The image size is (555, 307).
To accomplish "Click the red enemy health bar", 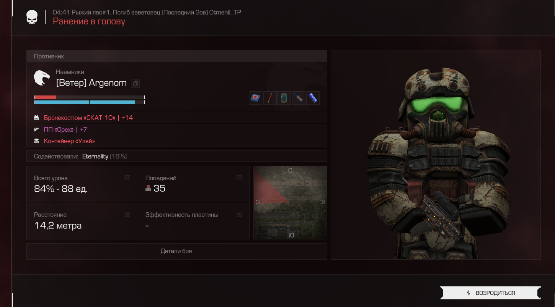I will [x=46, y=97].
